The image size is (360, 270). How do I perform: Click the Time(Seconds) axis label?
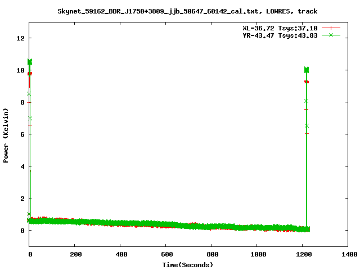[187, 265]
